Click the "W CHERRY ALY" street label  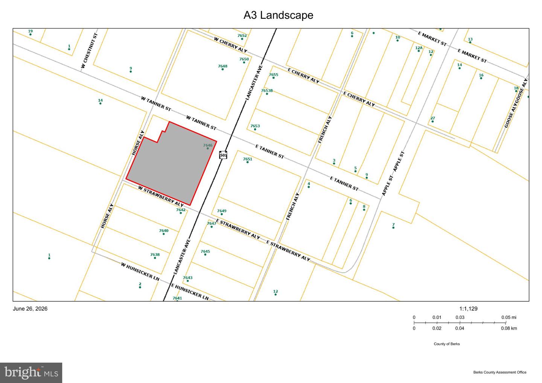point(230,45)
